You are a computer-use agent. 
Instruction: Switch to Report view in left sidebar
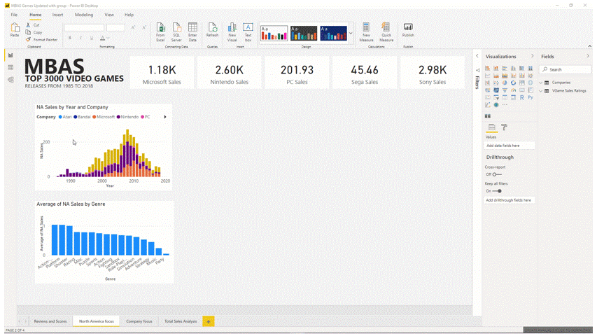tap(10, 55)
